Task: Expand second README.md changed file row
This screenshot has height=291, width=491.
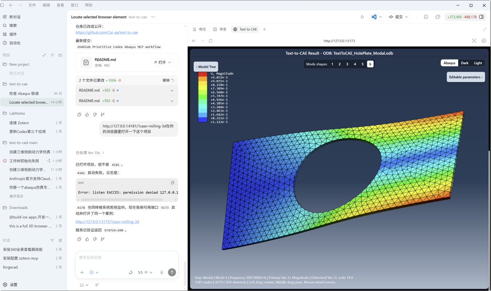Action: (127, 101)
